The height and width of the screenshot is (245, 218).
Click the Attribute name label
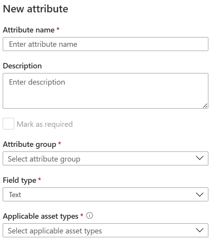pos(29,30)
